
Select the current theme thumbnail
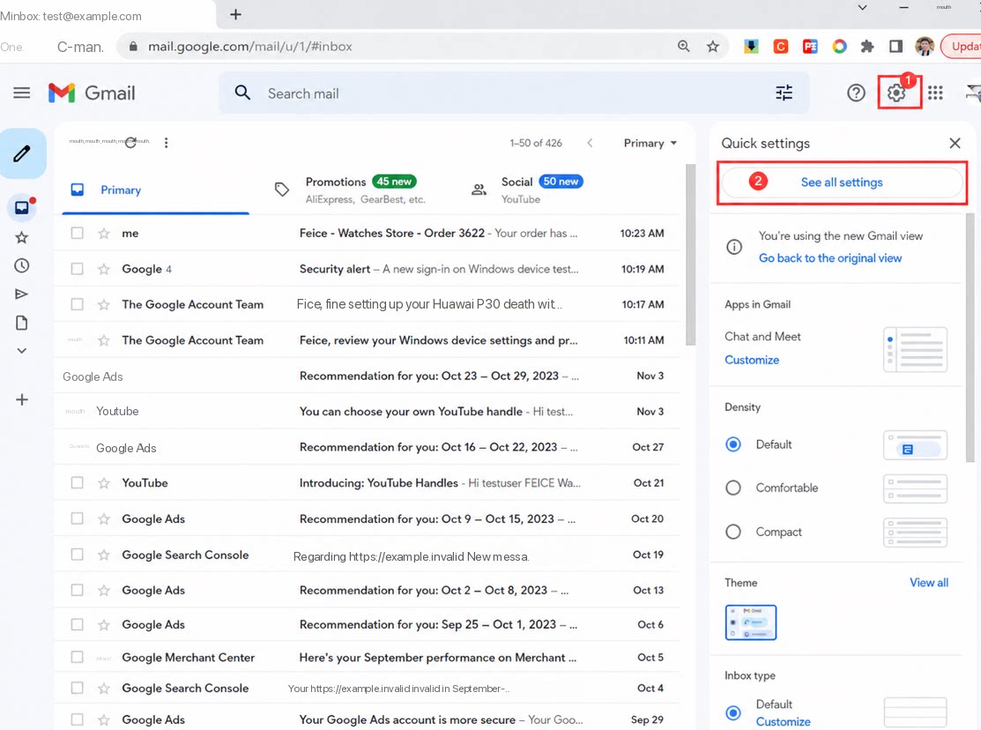pyautogui.click(x=751, y=622)
